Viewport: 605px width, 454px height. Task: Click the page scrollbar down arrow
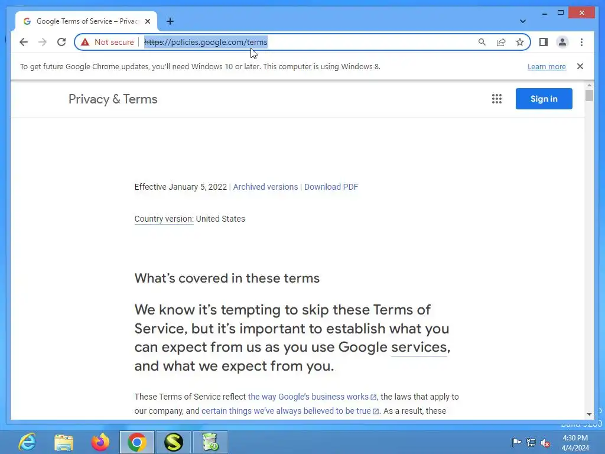tap(589, 414)
